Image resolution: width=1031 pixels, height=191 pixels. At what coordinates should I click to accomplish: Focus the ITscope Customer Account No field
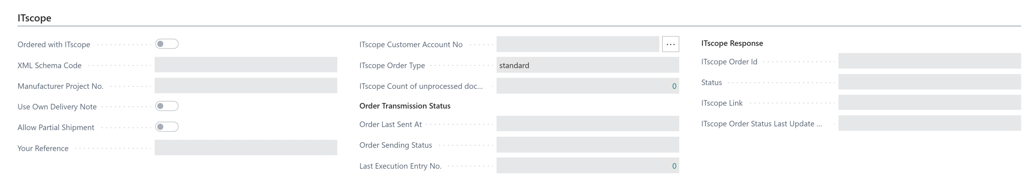point(577,44)
